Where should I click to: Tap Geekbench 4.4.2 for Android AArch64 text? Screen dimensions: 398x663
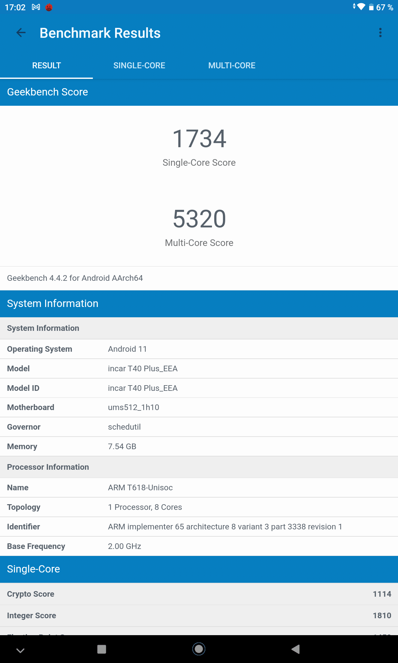pos(75,278)
